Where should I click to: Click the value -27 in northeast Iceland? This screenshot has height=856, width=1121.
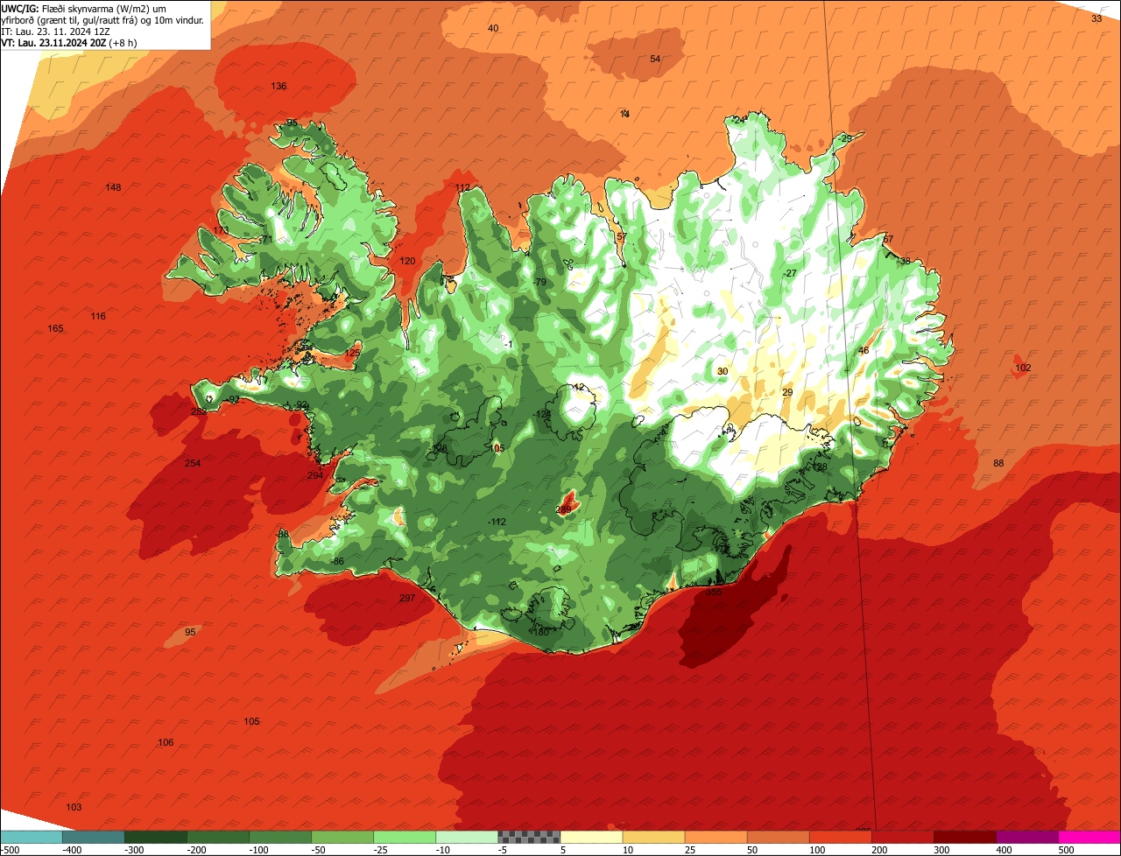click(x=790, y=273)
